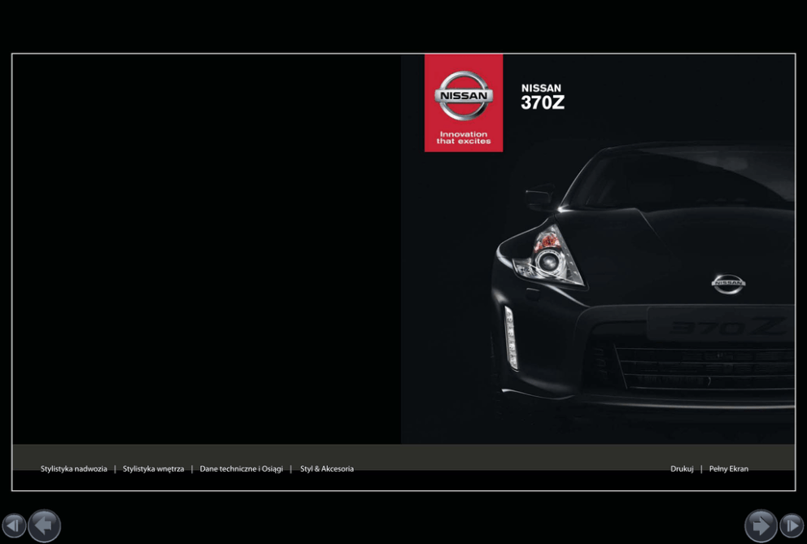
Task: Go to Dane techniczne i Osiągi
Action: (x=241, y=469)
